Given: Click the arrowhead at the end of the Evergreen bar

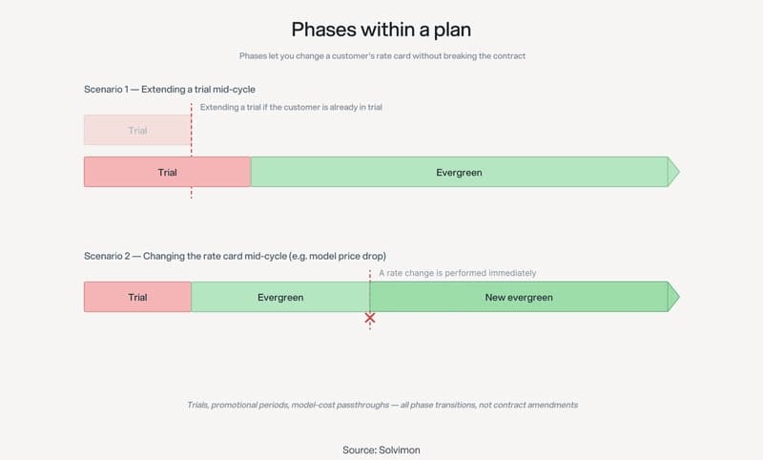Looking at the screenshot, I should (x=673, y=172).
